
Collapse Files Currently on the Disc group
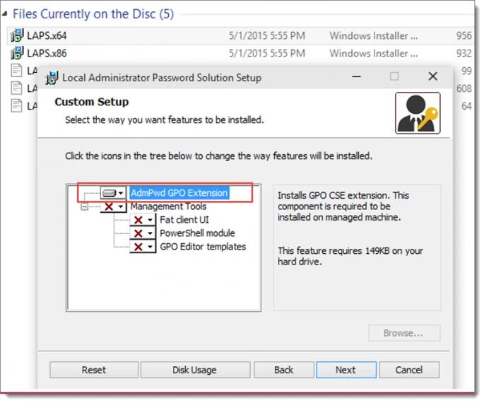[4, 13]
